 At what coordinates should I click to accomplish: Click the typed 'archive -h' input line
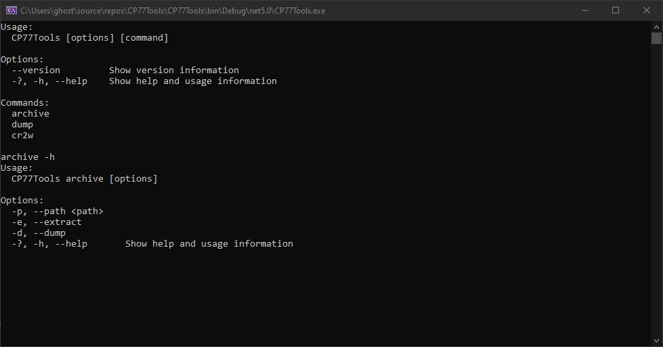click(28, 157)
